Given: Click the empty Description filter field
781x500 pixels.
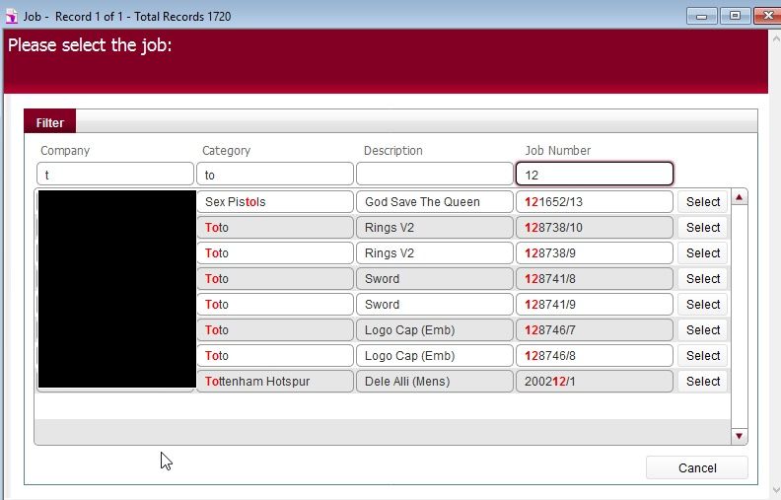Looking at the screenshot, I should (434, 175).
